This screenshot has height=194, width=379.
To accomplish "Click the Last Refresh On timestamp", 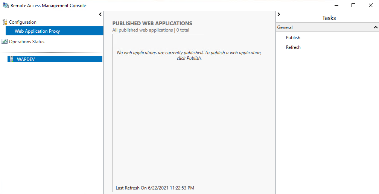I will tap(155, 188).
